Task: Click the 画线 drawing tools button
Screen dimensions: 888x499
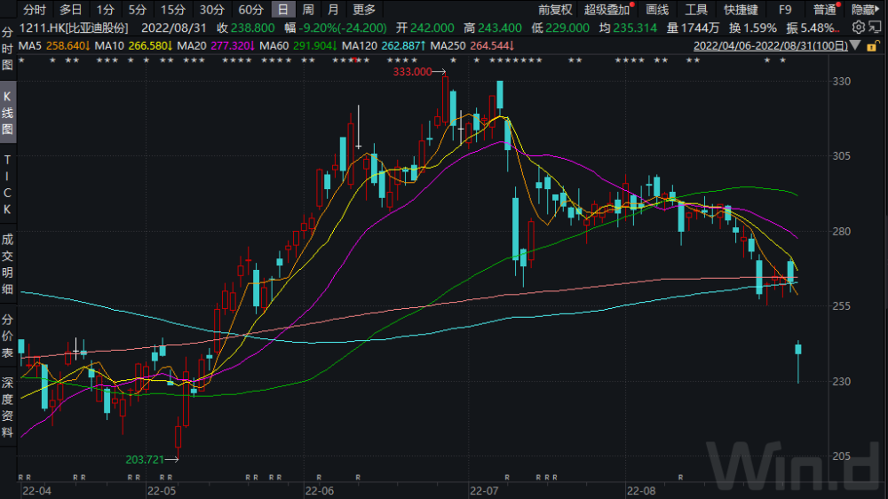Action: (657, 10)
